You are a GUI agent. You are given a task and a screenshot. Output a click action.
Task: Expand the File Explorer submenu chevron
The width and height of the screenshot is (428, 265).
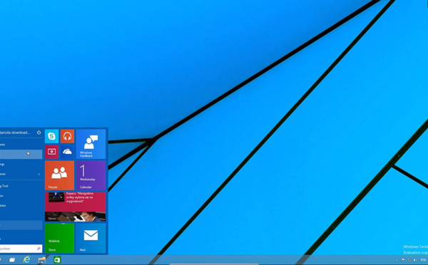[39, 174]
